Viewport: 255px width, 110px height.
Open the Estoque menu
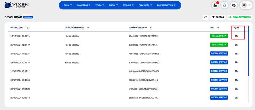128,5
